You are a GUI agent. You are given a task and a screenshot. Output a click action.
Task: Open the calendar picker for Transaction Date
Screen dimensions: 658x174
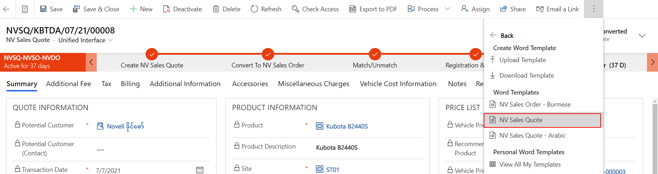tap(200, 170)
